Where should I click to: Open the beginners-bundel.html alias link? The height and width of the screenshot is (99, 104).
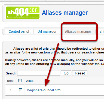[44, 90]
